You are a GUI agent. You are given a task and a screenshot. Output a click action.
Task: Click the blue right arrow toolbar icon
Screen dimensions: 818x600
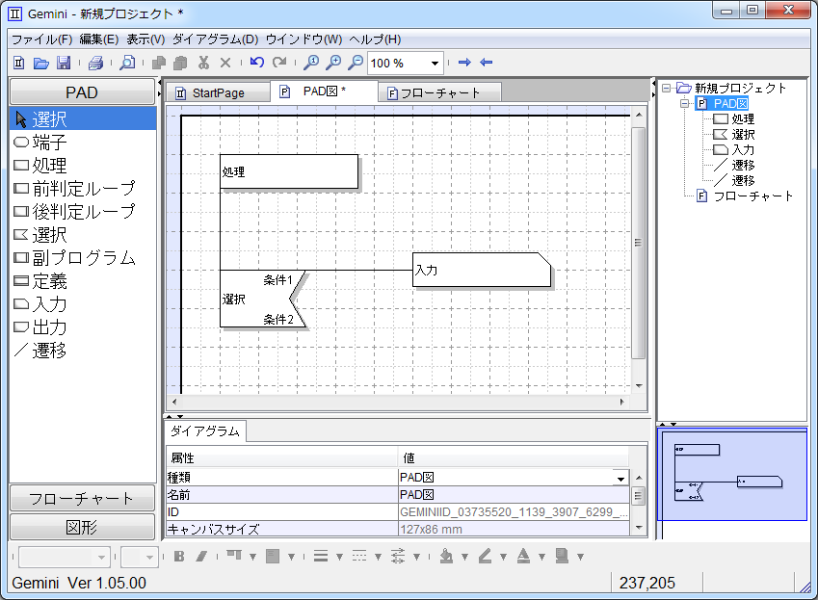(x=464, y=63)
